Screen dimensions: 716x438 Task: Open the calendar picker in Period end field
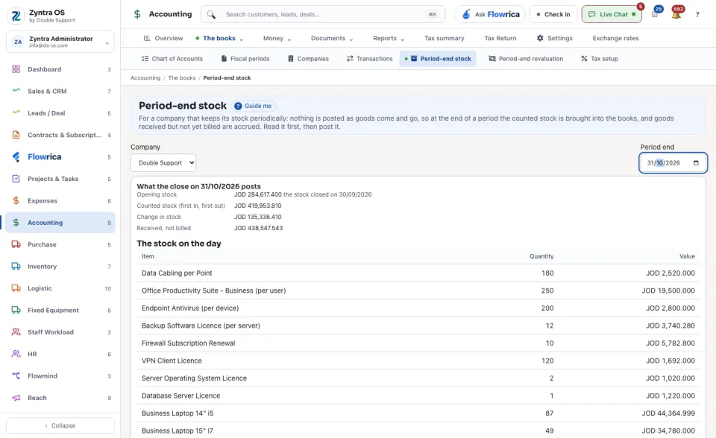pyautogui.click(x=696, y=163)
